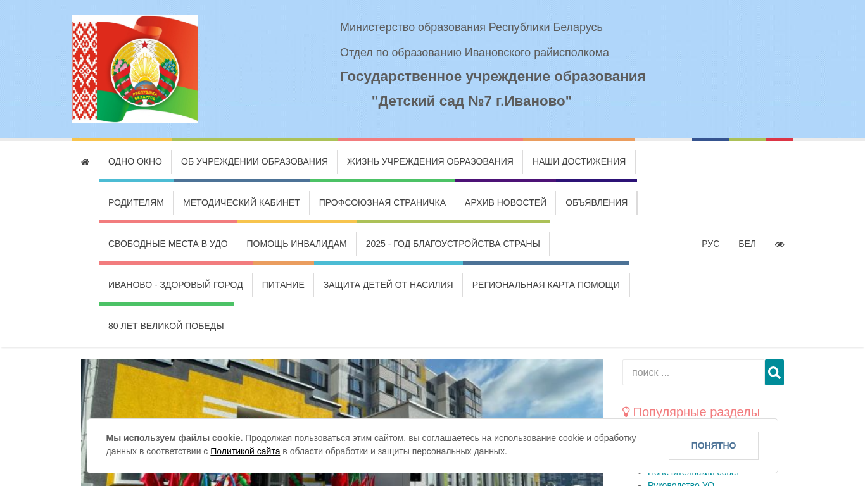Go to РОДИТЕЛЯМ section
Viewport: 865px width, 486px height.
point(136,202)
